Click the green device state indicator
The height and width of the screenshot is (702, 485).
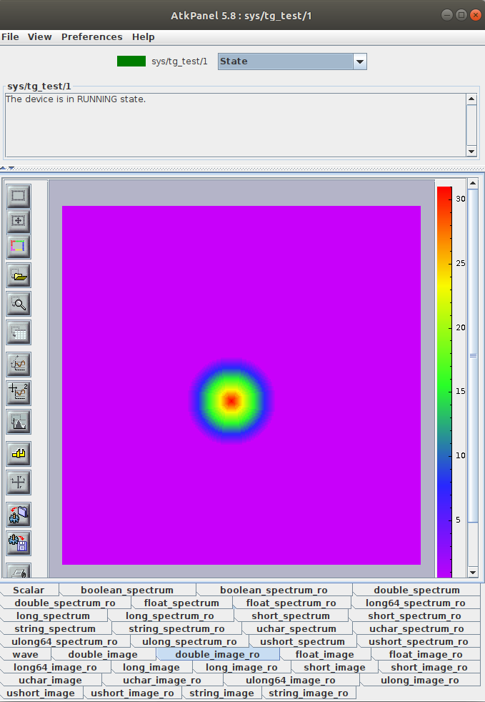coord(131,61)
